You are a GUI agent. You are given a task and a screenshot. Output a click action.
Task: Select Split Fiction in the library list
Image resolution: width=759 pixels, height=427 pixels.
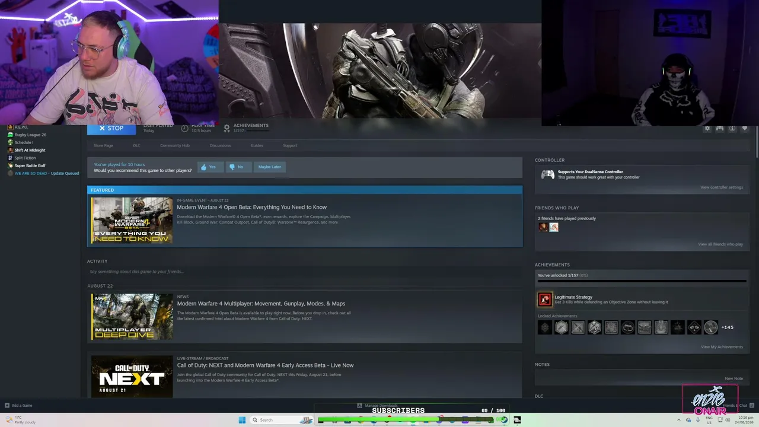[x=25, y=158]
